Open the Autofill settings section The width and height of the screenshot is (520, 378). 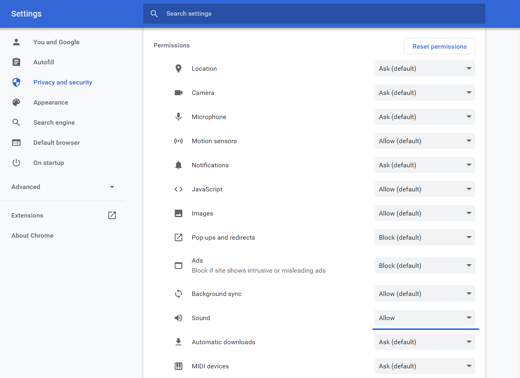44,62
